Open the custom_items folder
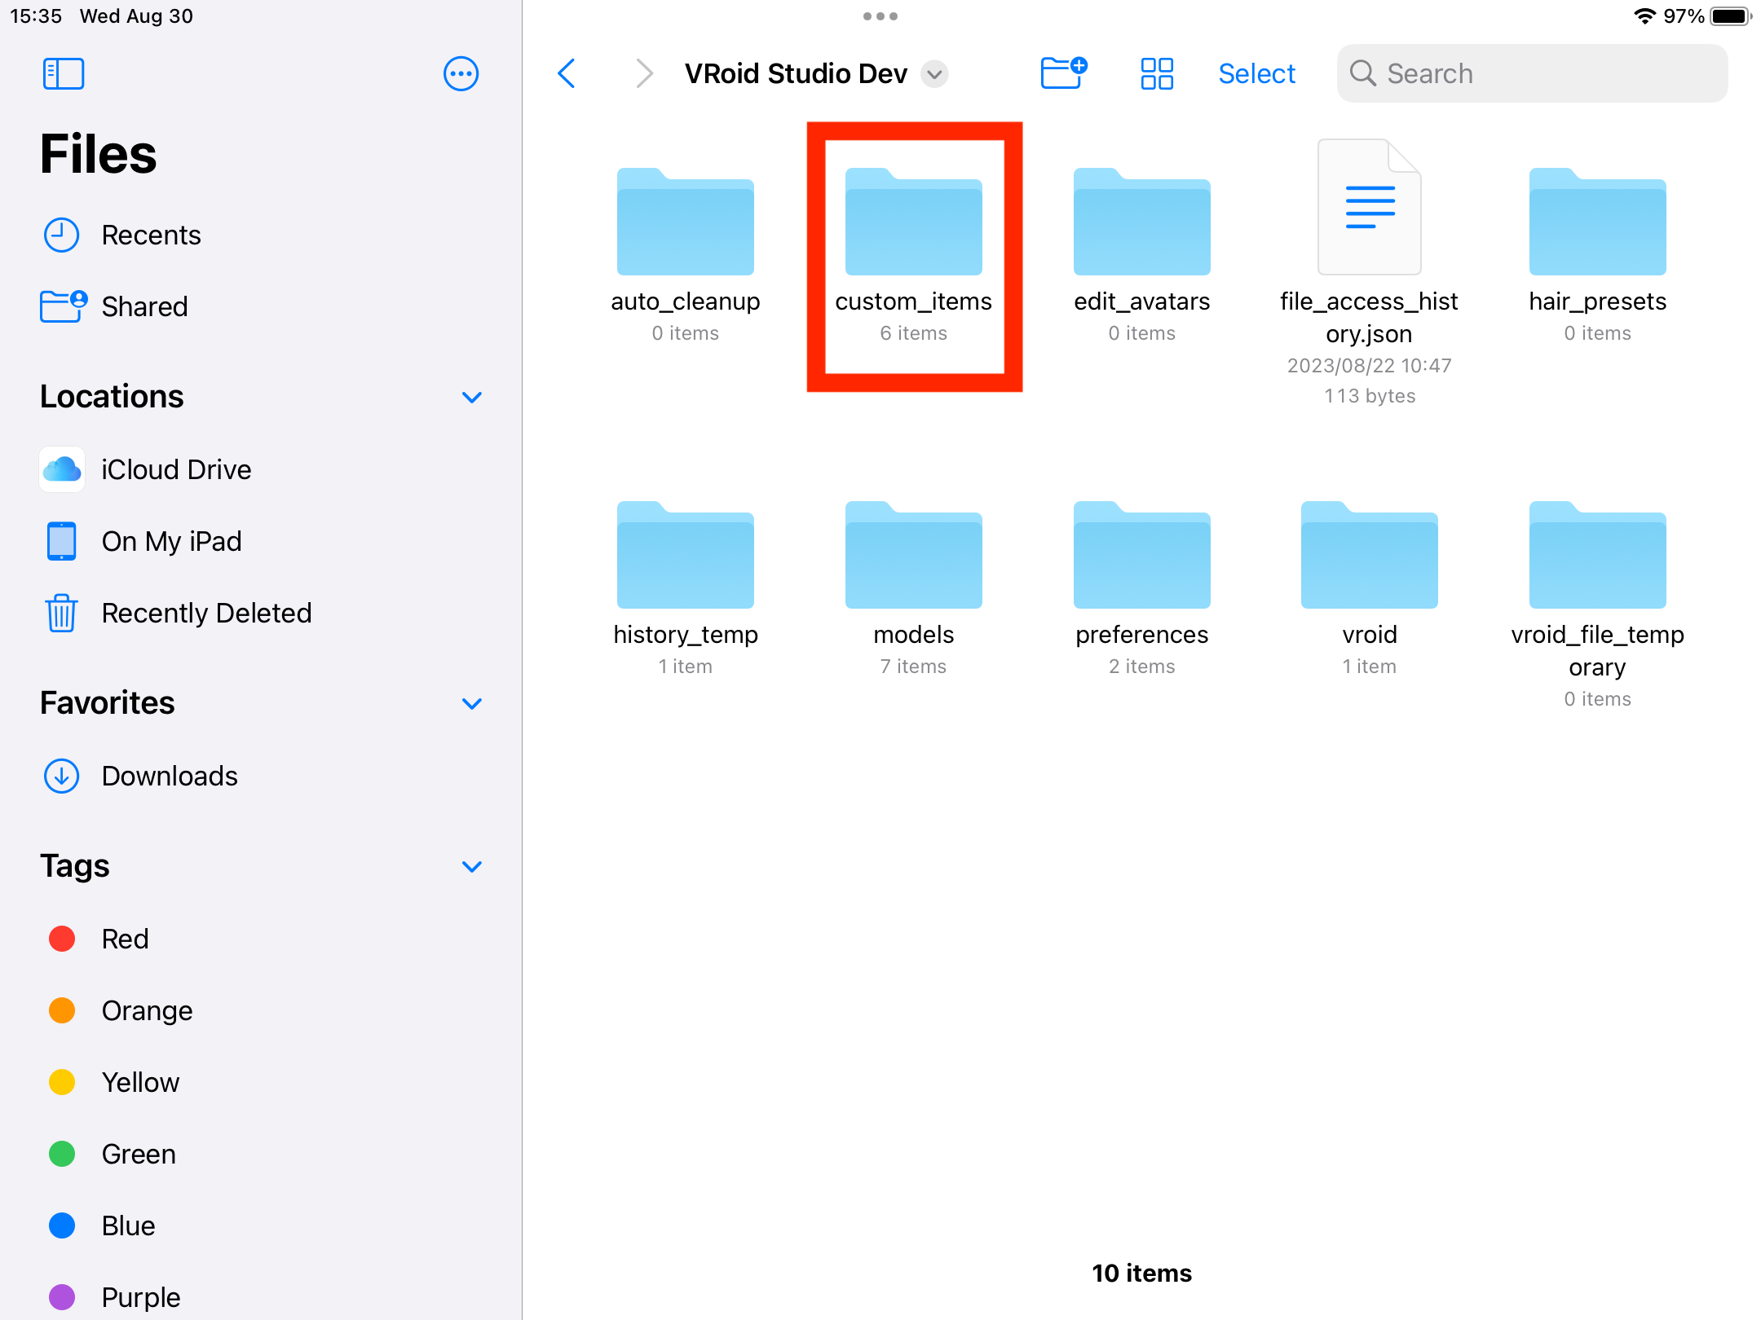 [914, 222]
